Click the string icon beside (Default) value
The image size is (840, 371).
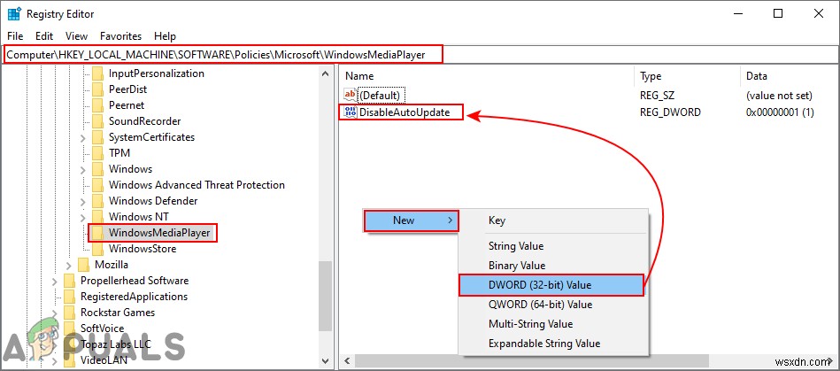pos(351,95)
